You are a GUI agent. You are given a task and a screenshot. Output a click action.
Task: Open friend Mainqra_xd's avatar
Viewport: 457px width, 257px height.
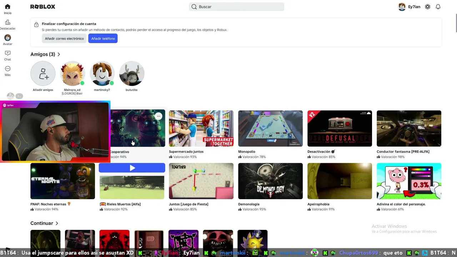(72, 74)
